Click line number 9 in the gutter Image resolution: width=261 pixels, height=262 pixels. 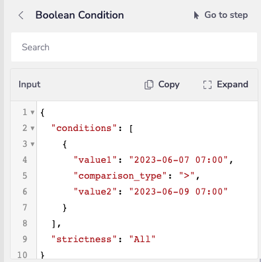point(25,240)
